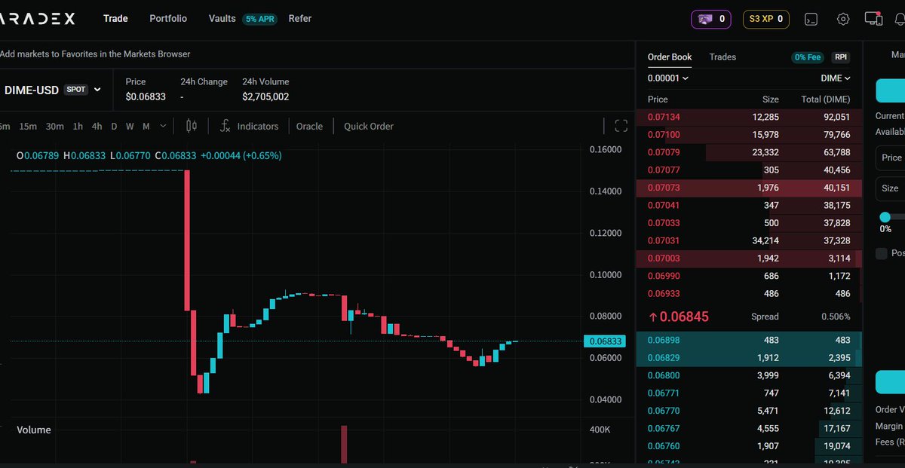Click ask price 0.07100
The image size is (905, 468).
click(x=663, y=135)
